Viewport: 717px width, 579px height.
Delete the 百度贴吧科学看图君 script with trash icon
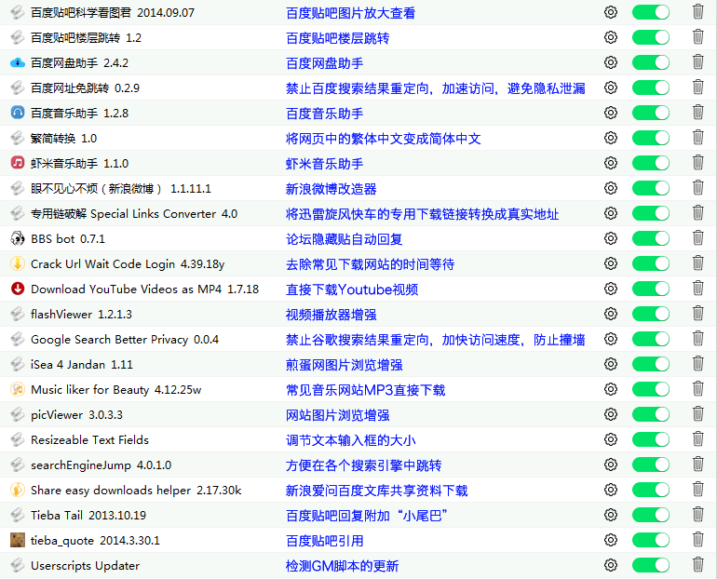click(697, 11)
